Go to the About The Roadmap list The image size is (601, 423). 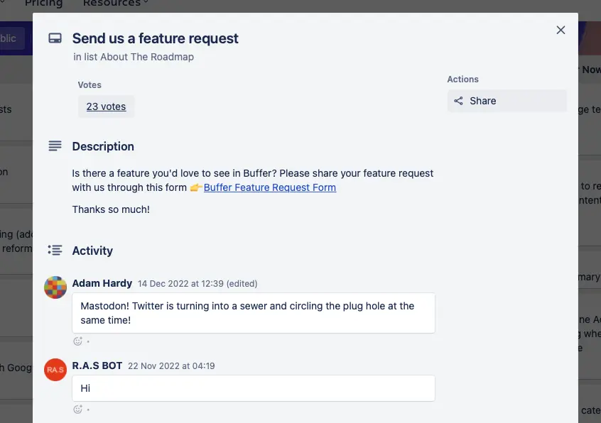click(x=147, y=57)
